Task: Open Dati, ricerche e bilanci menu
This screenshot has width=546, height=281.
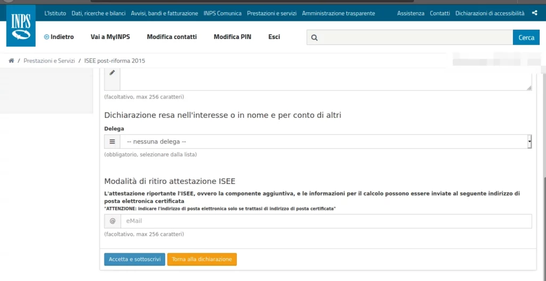Action: [98, 13]
